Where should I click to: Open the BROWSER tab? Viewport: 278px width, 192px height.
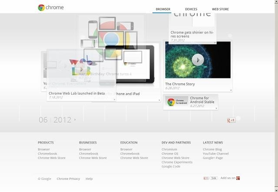coord(163,9)
